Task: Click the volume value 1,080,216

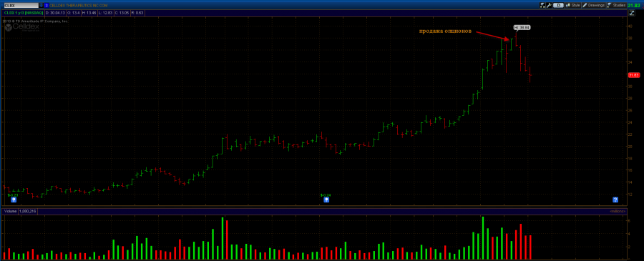Action: coord(26,211)
